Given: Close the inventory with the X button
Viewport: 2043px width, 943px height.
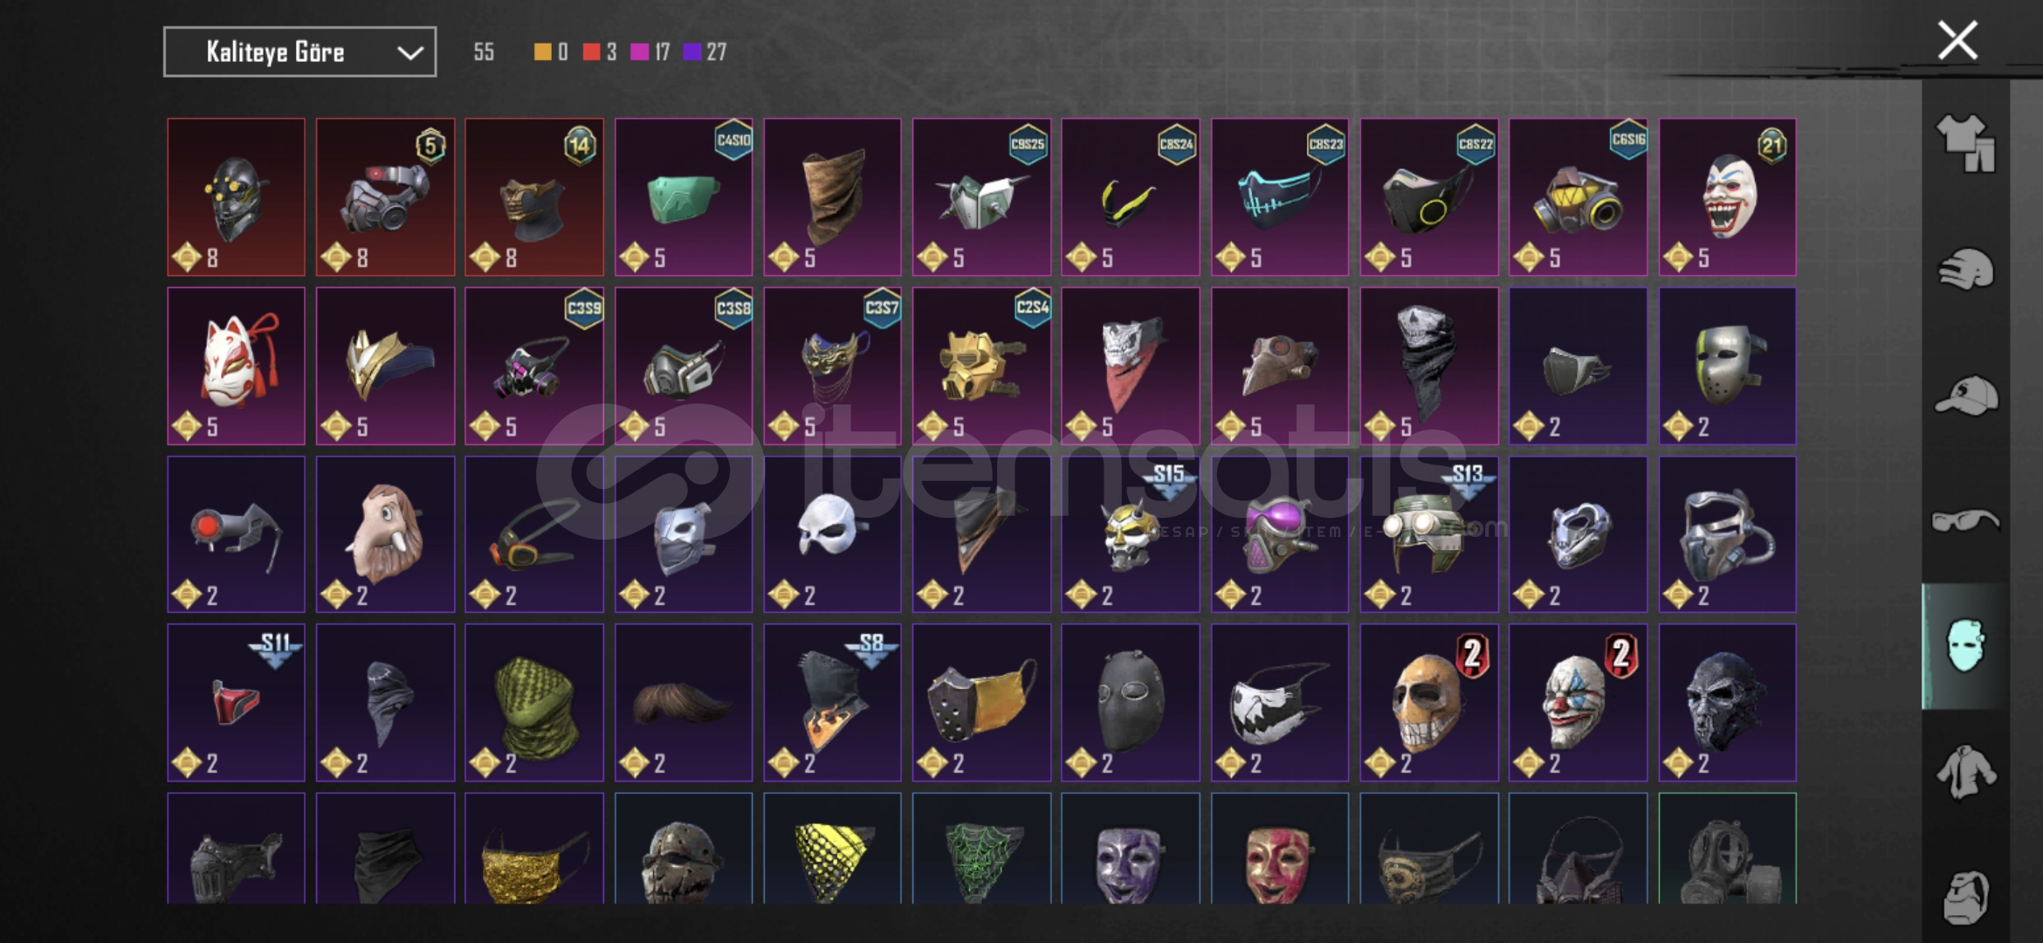Looking at the screenshot, I should click(1957, 40).
